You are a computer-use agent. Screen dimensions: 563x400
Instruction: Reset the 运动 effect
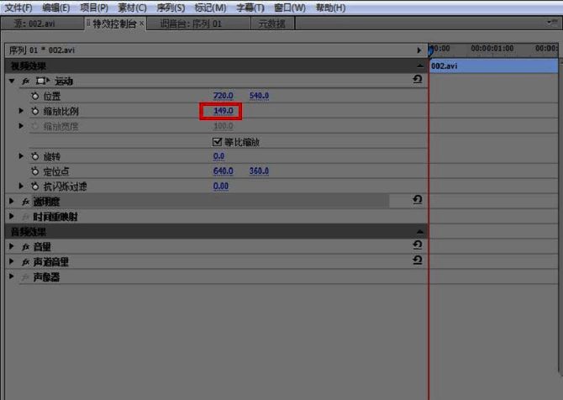click(x=418, y=79)
